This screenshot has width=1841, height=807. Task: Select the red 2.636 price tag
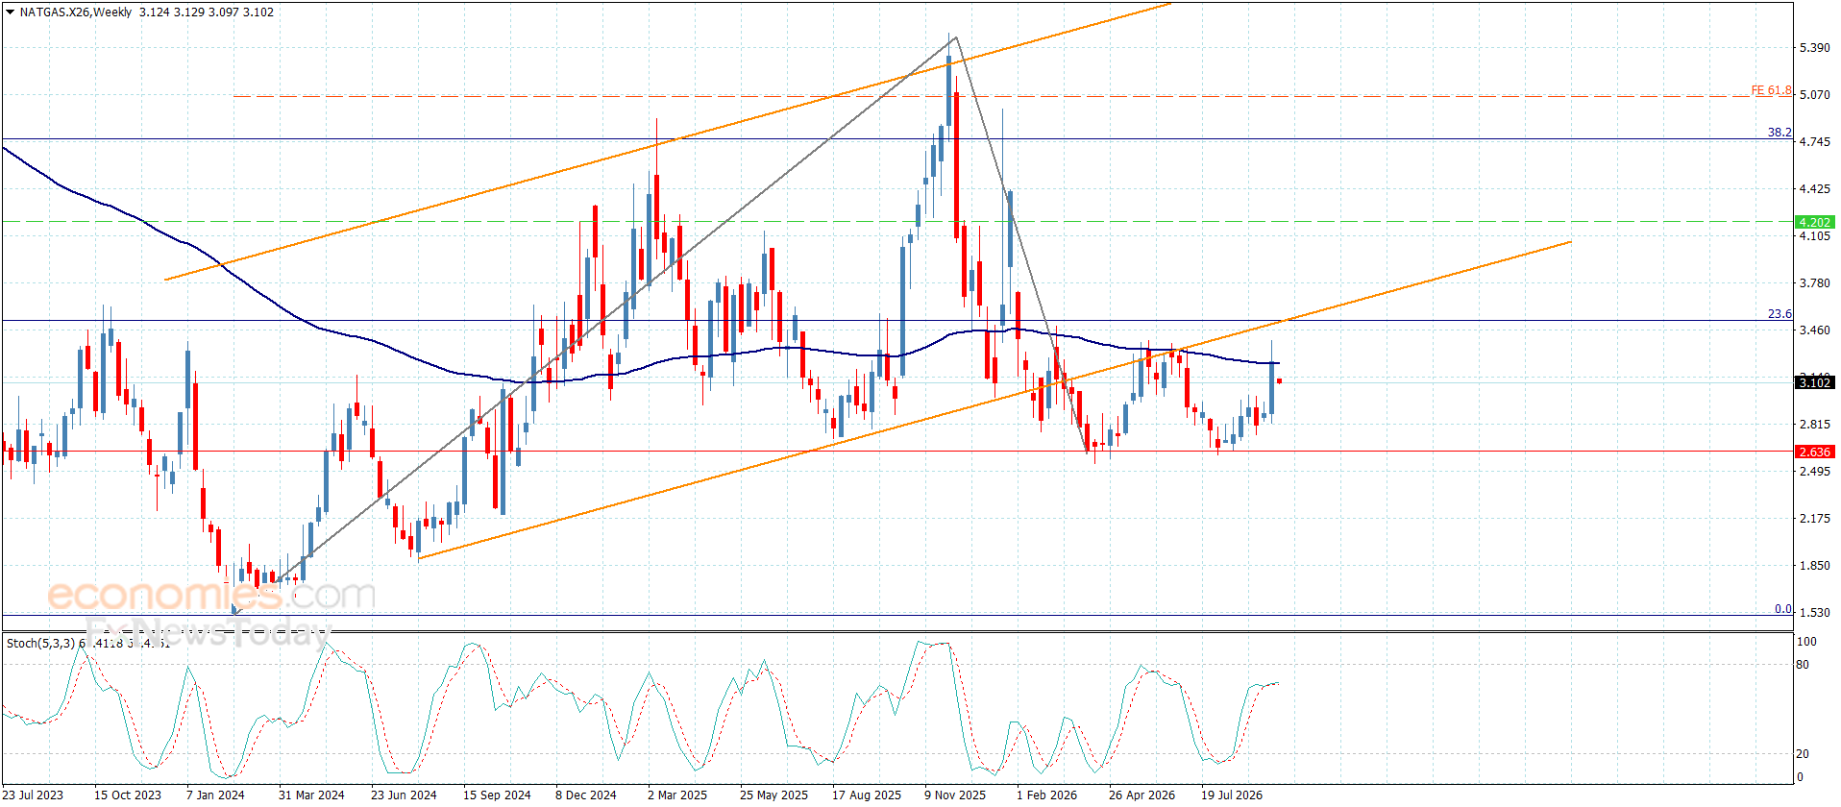tap(1814, 452)
